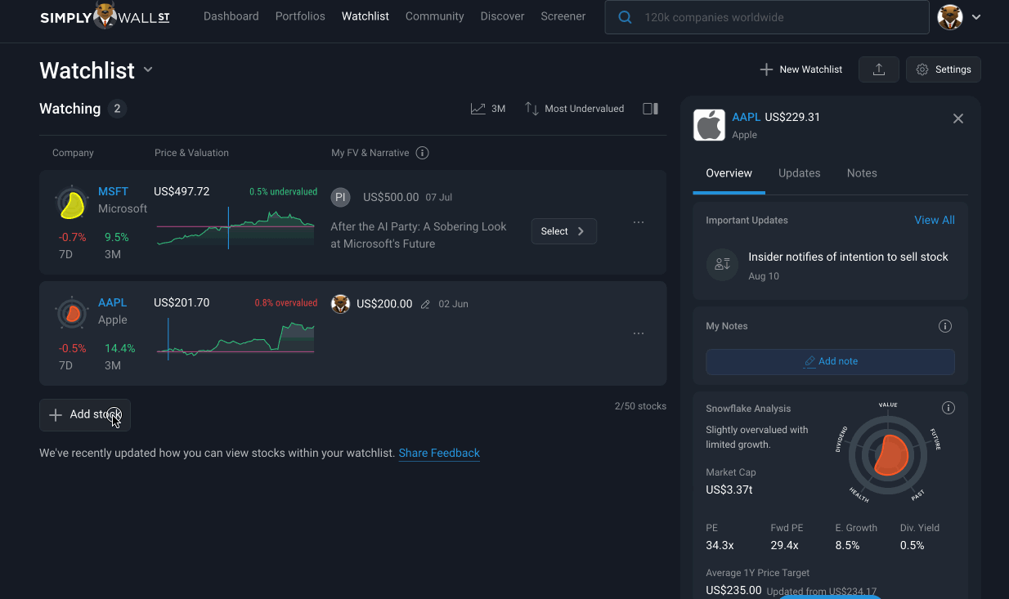Open the user profile avatar
This screenshot has height=599, width=1009.
click(950, 17)
